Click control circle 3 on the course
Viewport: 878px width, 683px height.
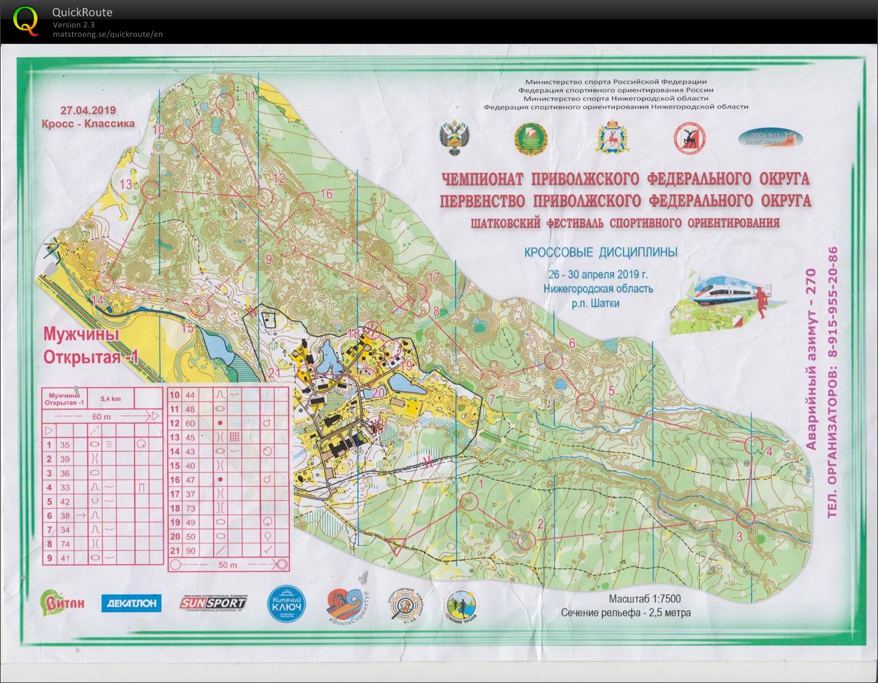point(745,517)
